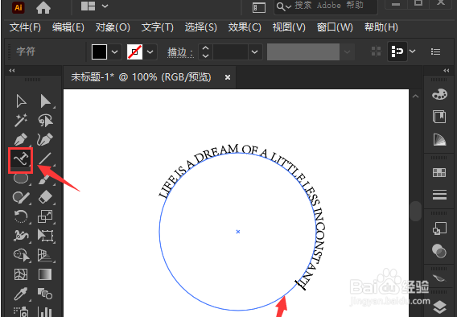Image resolution: width=457 pixels, height=317 pixels.
Task: Open the 视图(V) menu
Action: (289, 27)
